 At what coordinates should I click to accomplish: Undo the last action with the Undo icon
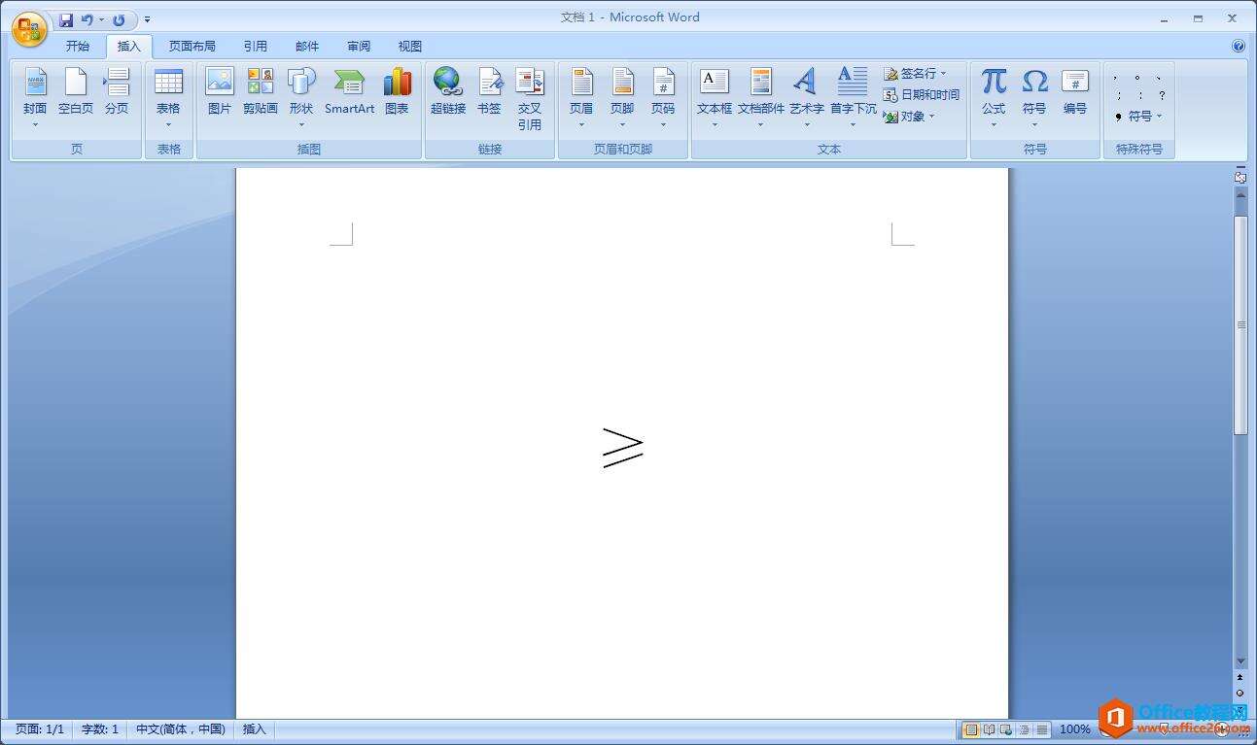point(87,19)
